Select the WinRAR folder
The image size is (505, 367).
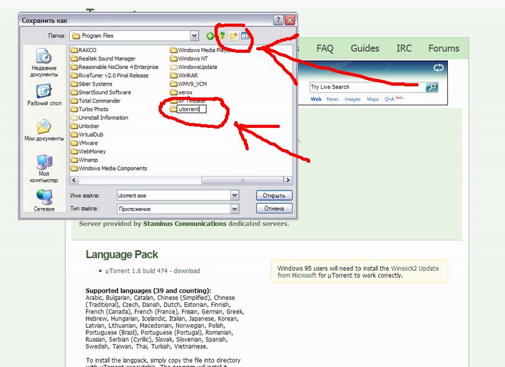point(184,76)
